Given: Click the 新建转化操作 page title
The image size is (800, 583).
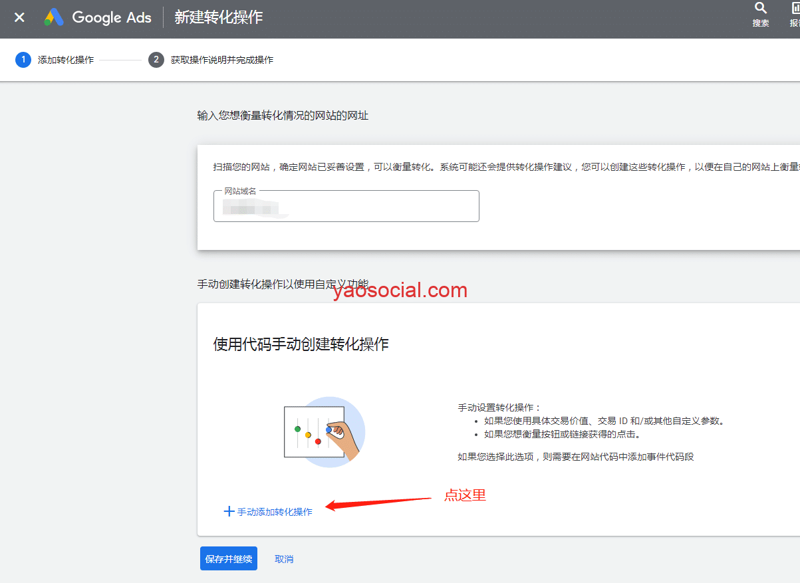Looking at the screenshot, I should point(219,18).
